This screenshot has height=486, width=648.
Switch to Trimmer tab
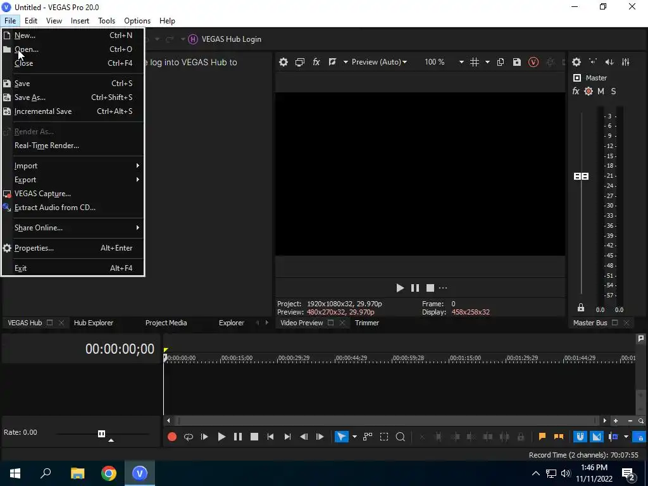click(x=367, y=323)
